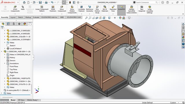The height and width of the screenshot is (104, 185).
Task: Click the Insert Components tool
Action: point(15,9)
